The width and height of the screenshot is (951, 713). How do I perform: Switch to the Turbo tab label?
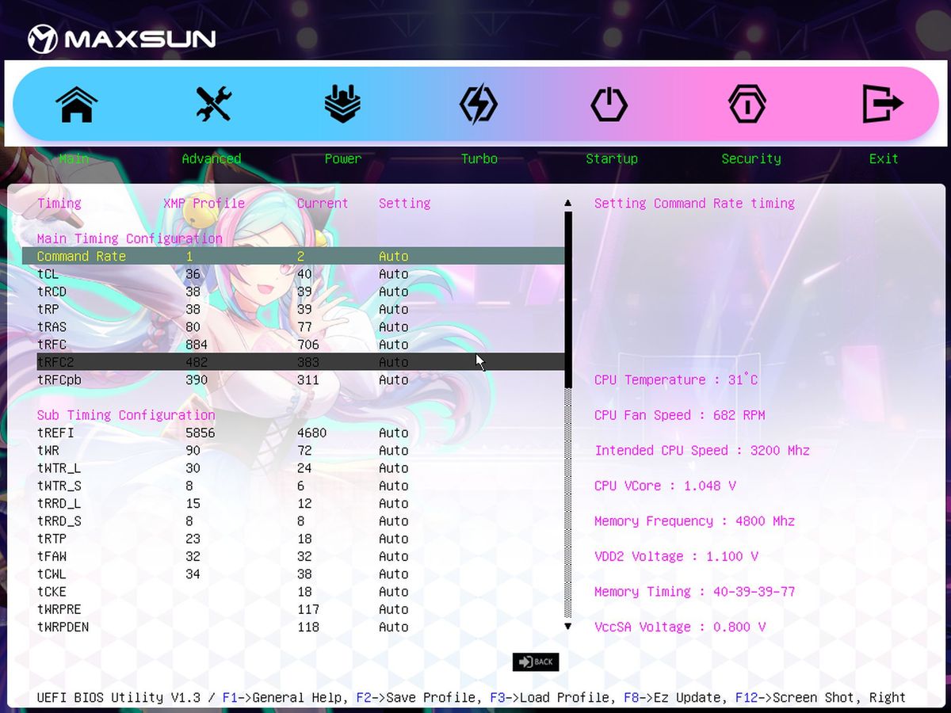click(x=479, y=158)
